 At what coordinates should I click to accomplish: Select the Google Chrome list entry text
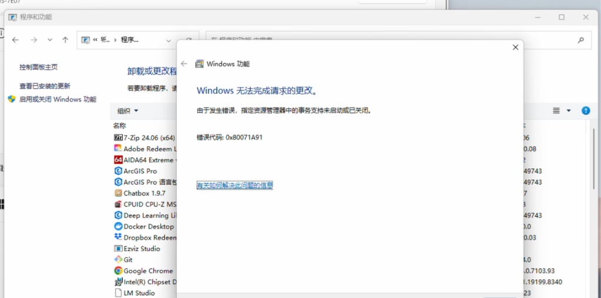(148, 271)
